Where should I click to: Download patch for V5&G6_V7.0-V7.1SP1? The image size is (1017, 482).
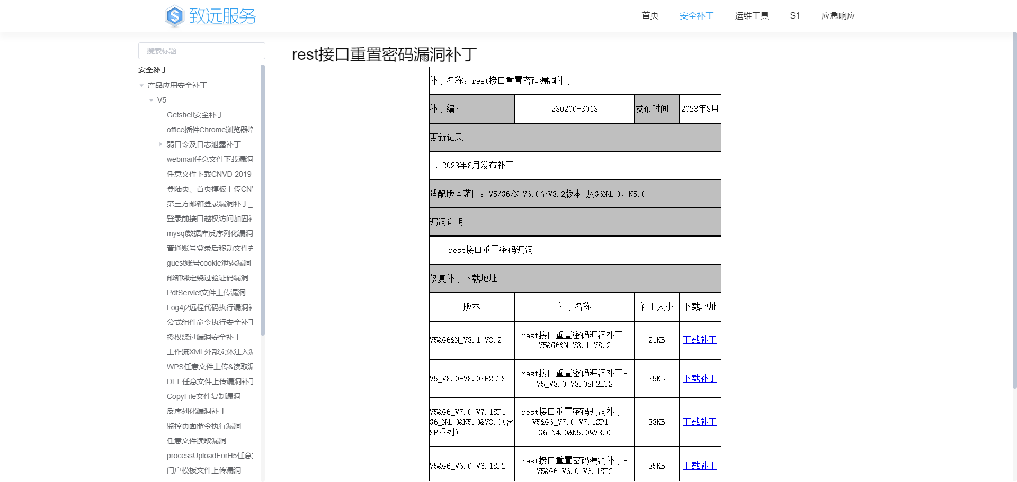point(699,422)
